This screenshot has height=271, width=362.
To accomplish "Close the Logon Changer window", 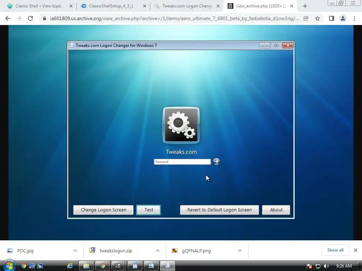I will coord(288,46).
